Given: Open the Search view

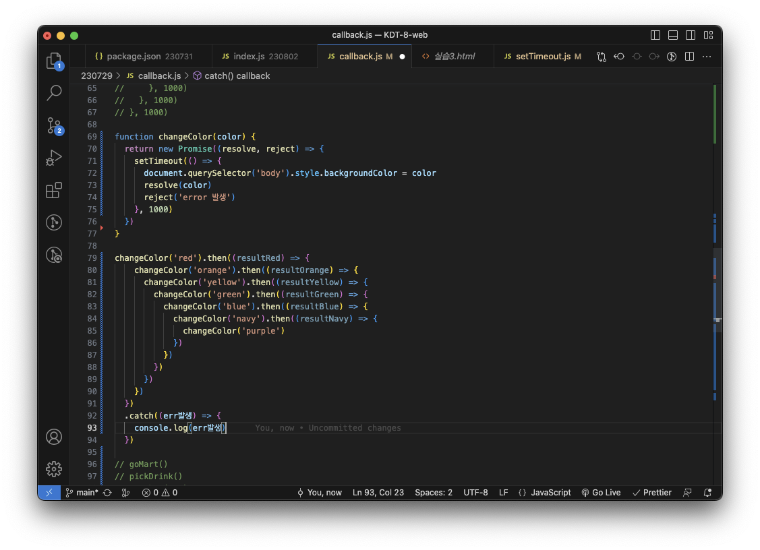Looking at the screenshot, I should (54, 92).
